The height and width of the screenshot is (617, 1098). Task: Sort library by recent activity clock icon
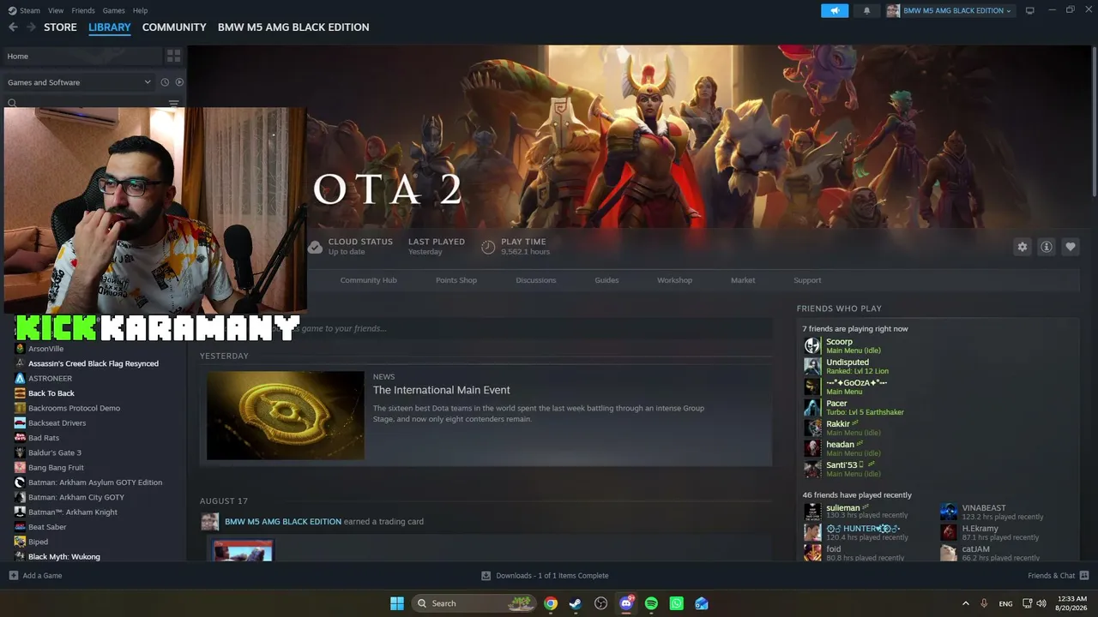pyautogui.click(x=165, y=82)
